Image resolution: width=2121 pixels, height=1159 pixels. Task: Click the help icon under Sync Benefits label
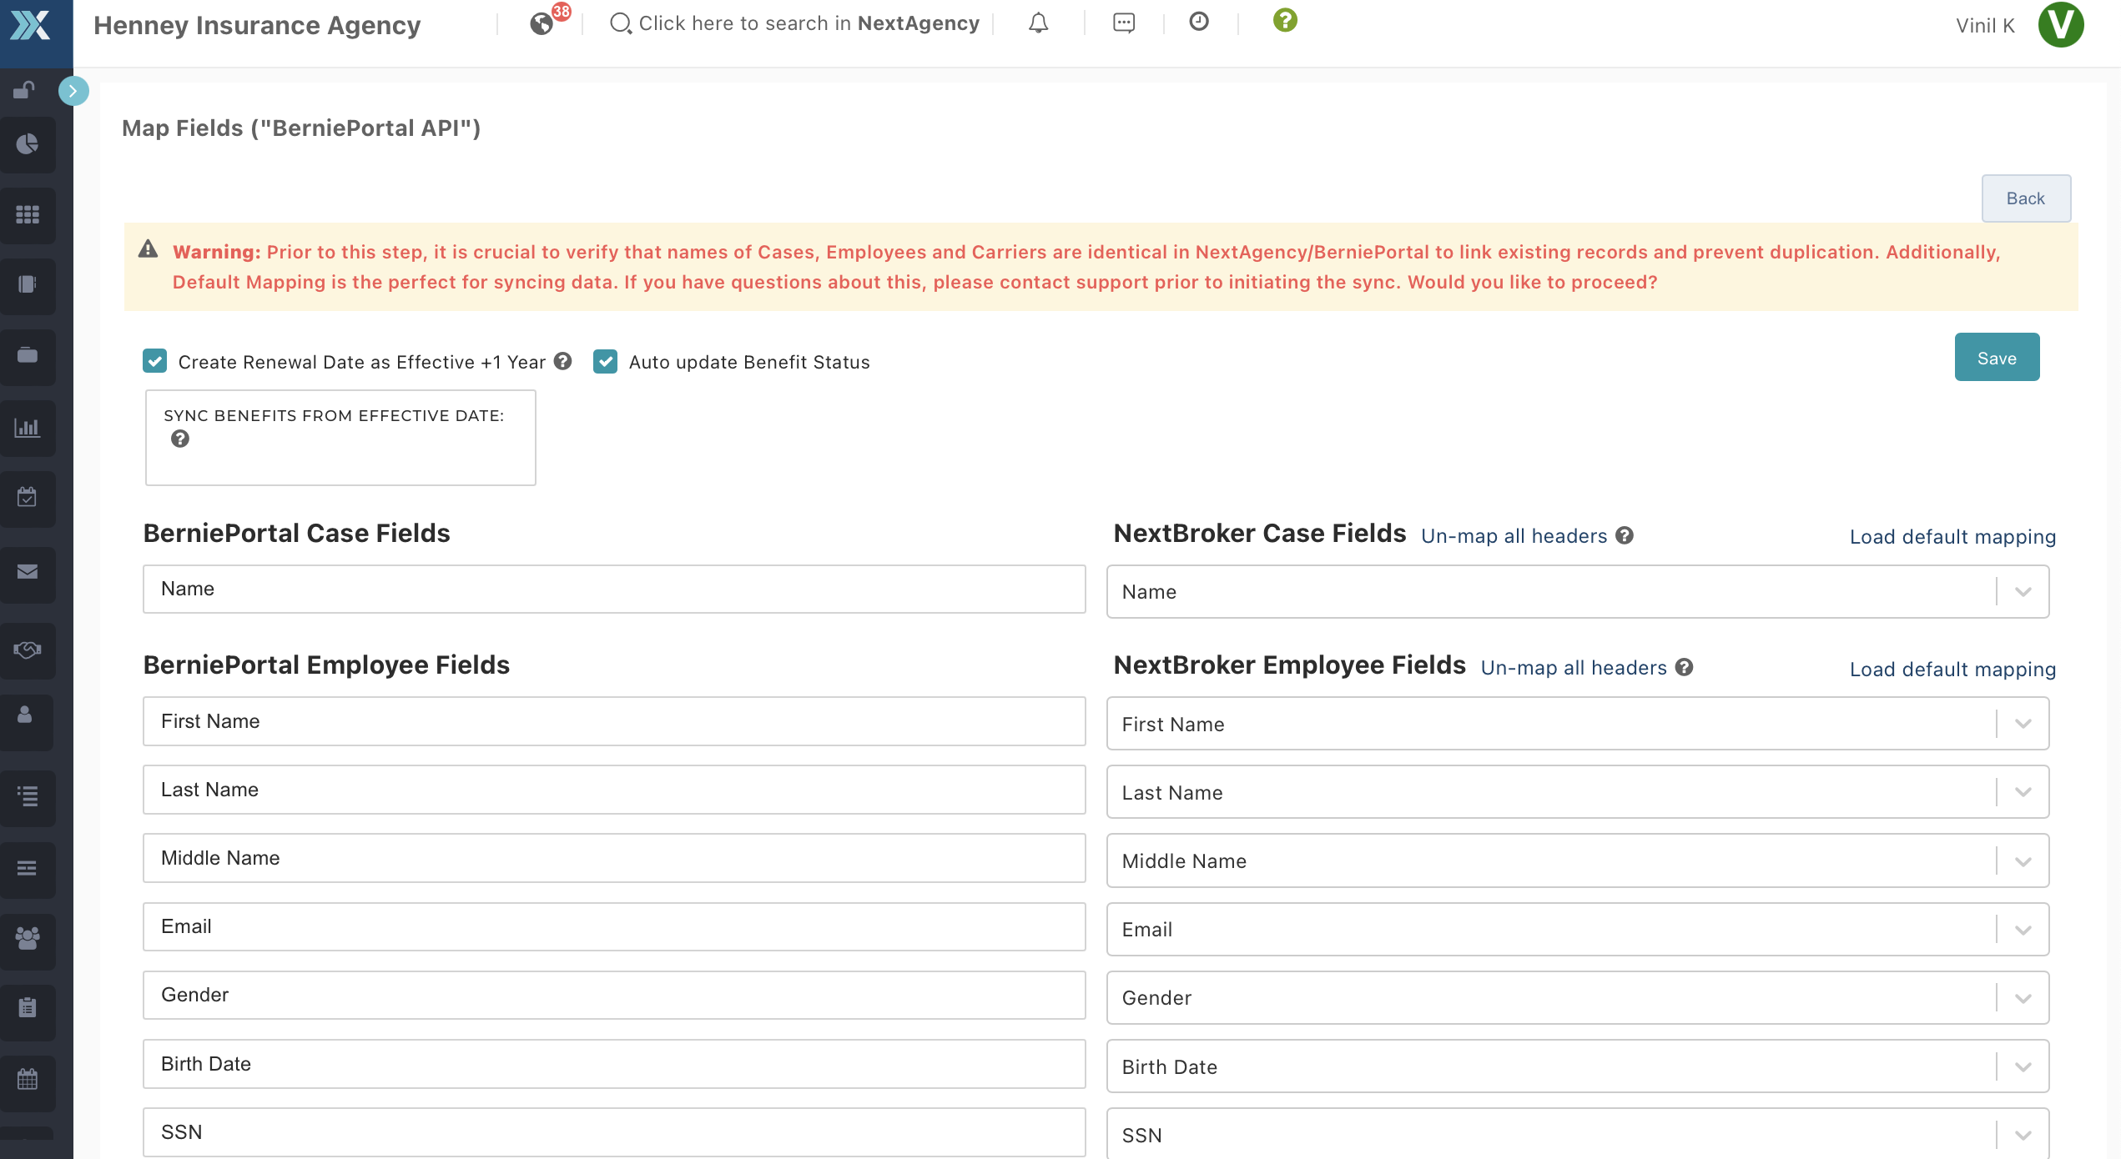pyautogui.click(x=180, y=439)
